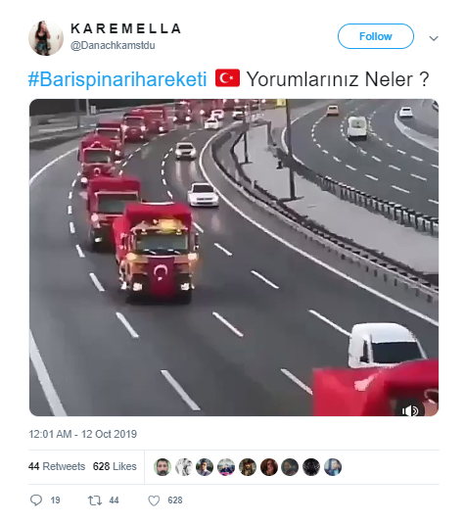Viewport: 465px width, 523px height.
Task: View the 44 Retweets list
Action: click(x=57, y=466)
